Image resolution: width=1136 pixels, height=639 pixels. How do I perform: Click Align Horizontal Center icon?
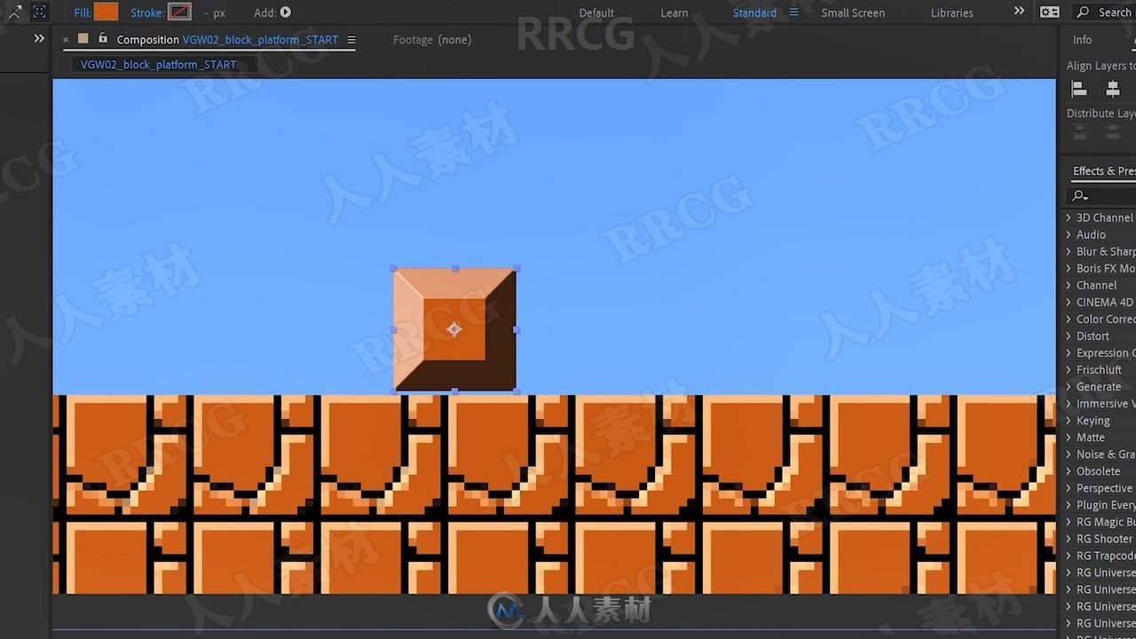1112,89
